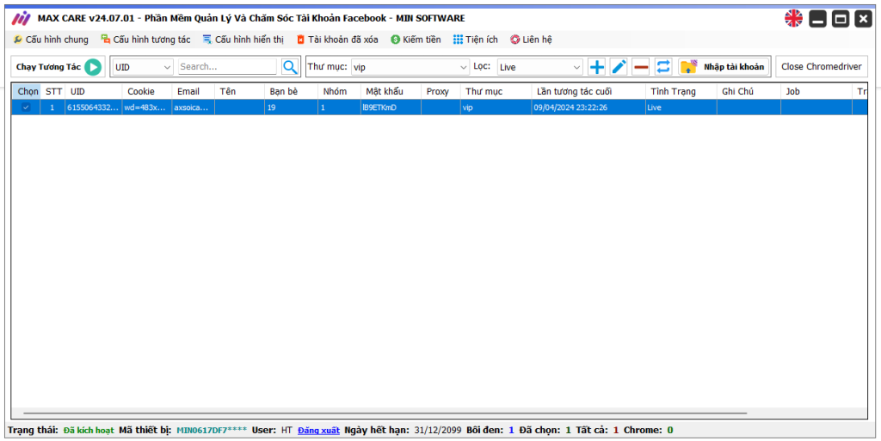881x441 pixels.
Task: Click the Ghi Chú column header
Action: [749, 91]
